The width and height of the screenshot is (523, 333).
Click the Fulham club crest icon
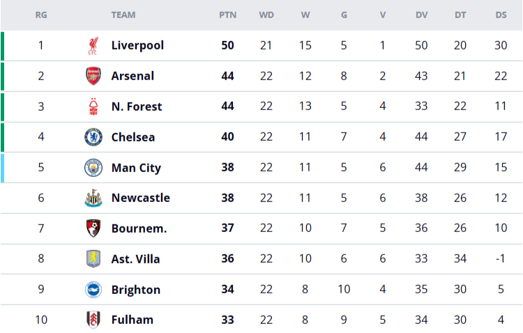[93, 320]
